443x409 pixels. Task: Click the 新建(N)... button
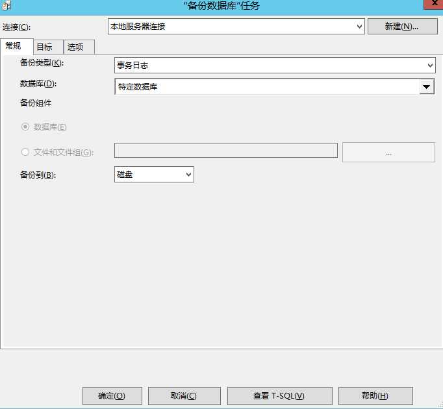[403, 27]
